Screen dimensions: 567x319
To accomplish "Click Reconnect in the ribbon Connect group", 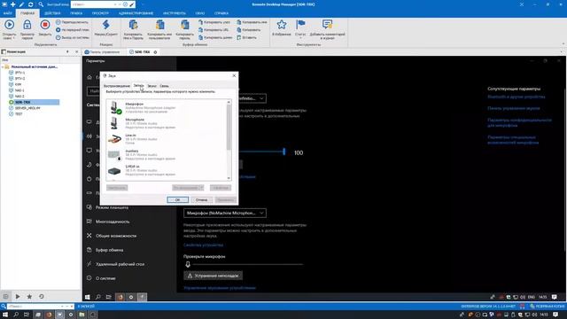I will point(72,22).
